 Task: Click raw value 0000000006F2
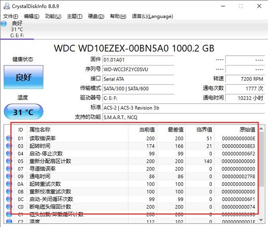[x=239, y=154]
